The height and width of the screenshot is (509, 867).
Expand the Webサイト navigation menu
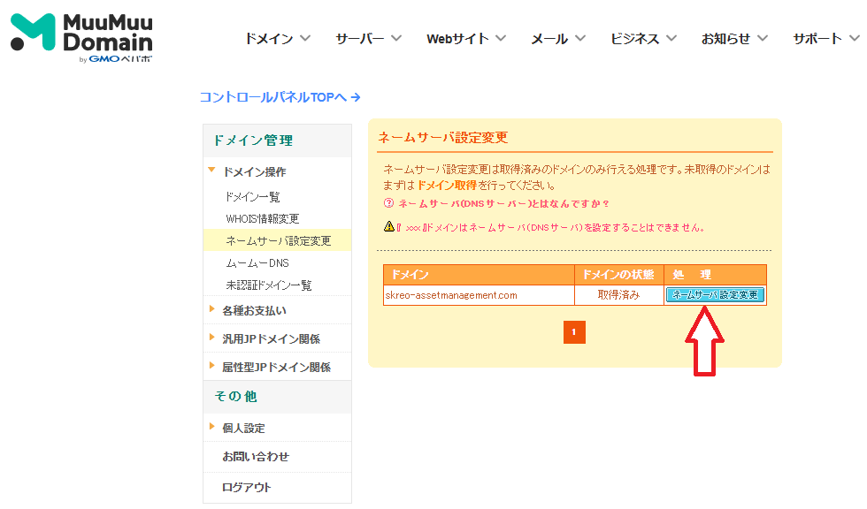point(465,39)
